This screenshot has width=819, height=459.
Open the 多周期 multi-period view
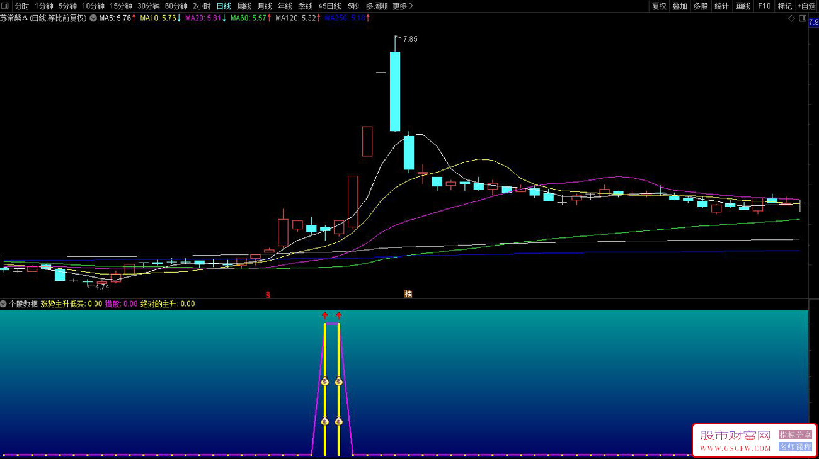(377, 6)
